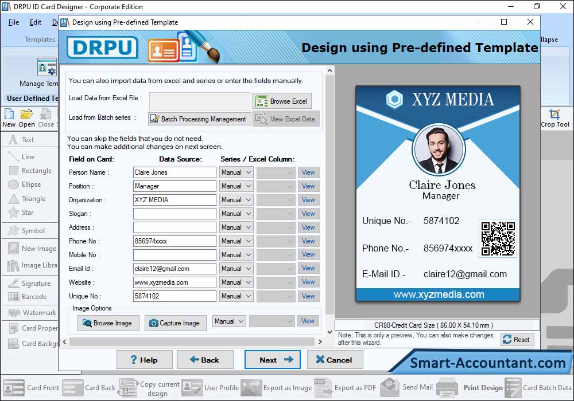Click the Slogan input field
574x401 pixels.
[174, 214]
